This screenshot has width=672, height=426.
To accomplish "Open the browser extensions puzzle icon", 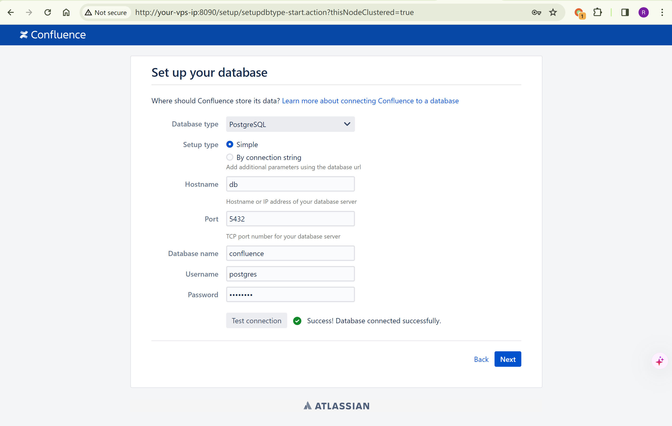I will point(598,12).
